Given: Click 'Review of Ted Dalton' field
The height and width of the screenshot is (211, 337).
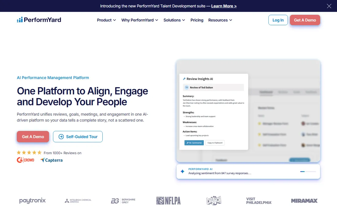Looking at the screenshot, I should (x=214, y=87).
